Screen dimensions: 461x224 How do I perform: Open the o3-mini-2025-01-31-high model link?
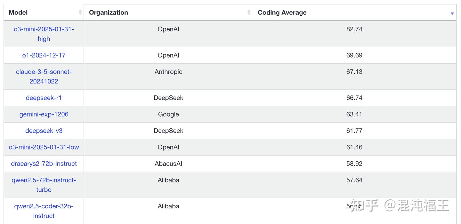coord(44,34)
